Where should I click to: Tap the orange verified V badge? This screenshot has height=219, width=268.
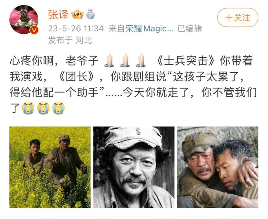click(x=34, y=30)
